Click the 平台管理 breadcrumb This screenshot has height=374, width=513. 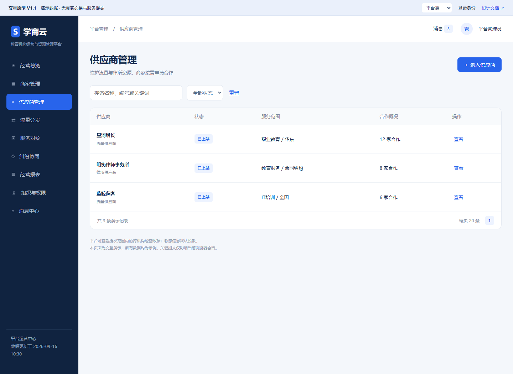pyautogui.click(x=99, y=29)
